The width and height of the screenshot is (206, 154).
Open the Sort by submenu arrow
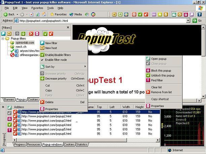coord(85,66)
